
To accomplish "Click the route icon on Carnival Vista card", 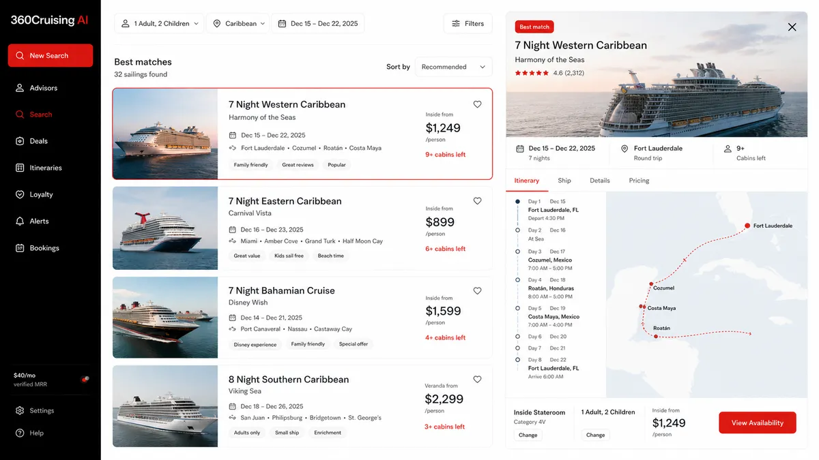I will point(233,241).
